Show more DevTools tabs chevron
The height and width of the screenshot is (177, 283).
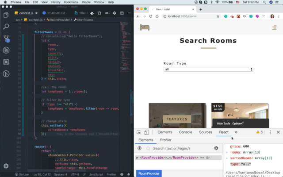pos(236,132)
